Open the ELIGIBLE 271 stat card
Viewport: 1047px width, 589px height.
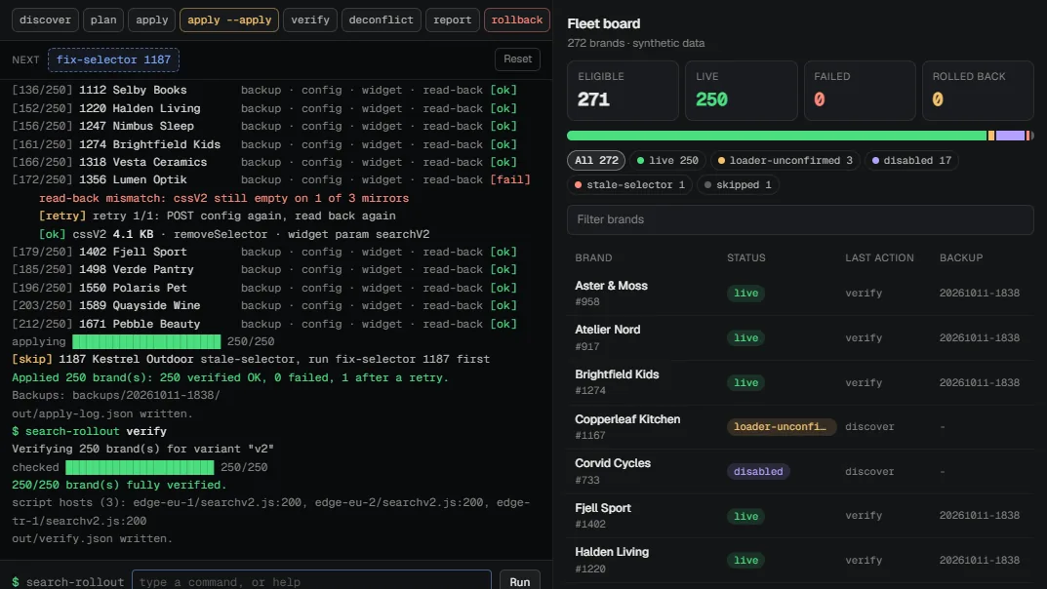(623, 91)
